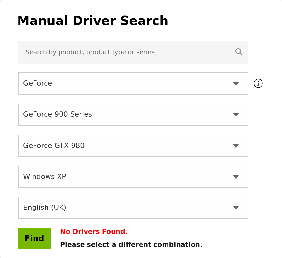Click the arrow on the GeForce 900 Series dropdown
Viewport: 282px width, 258px height.
tap(236, 114)
